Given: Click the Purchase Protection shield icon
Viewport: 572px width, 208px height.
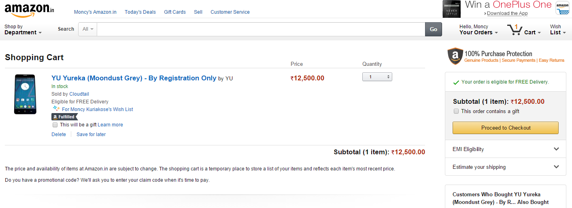Looking at the screenshot, I should point(455,56).
